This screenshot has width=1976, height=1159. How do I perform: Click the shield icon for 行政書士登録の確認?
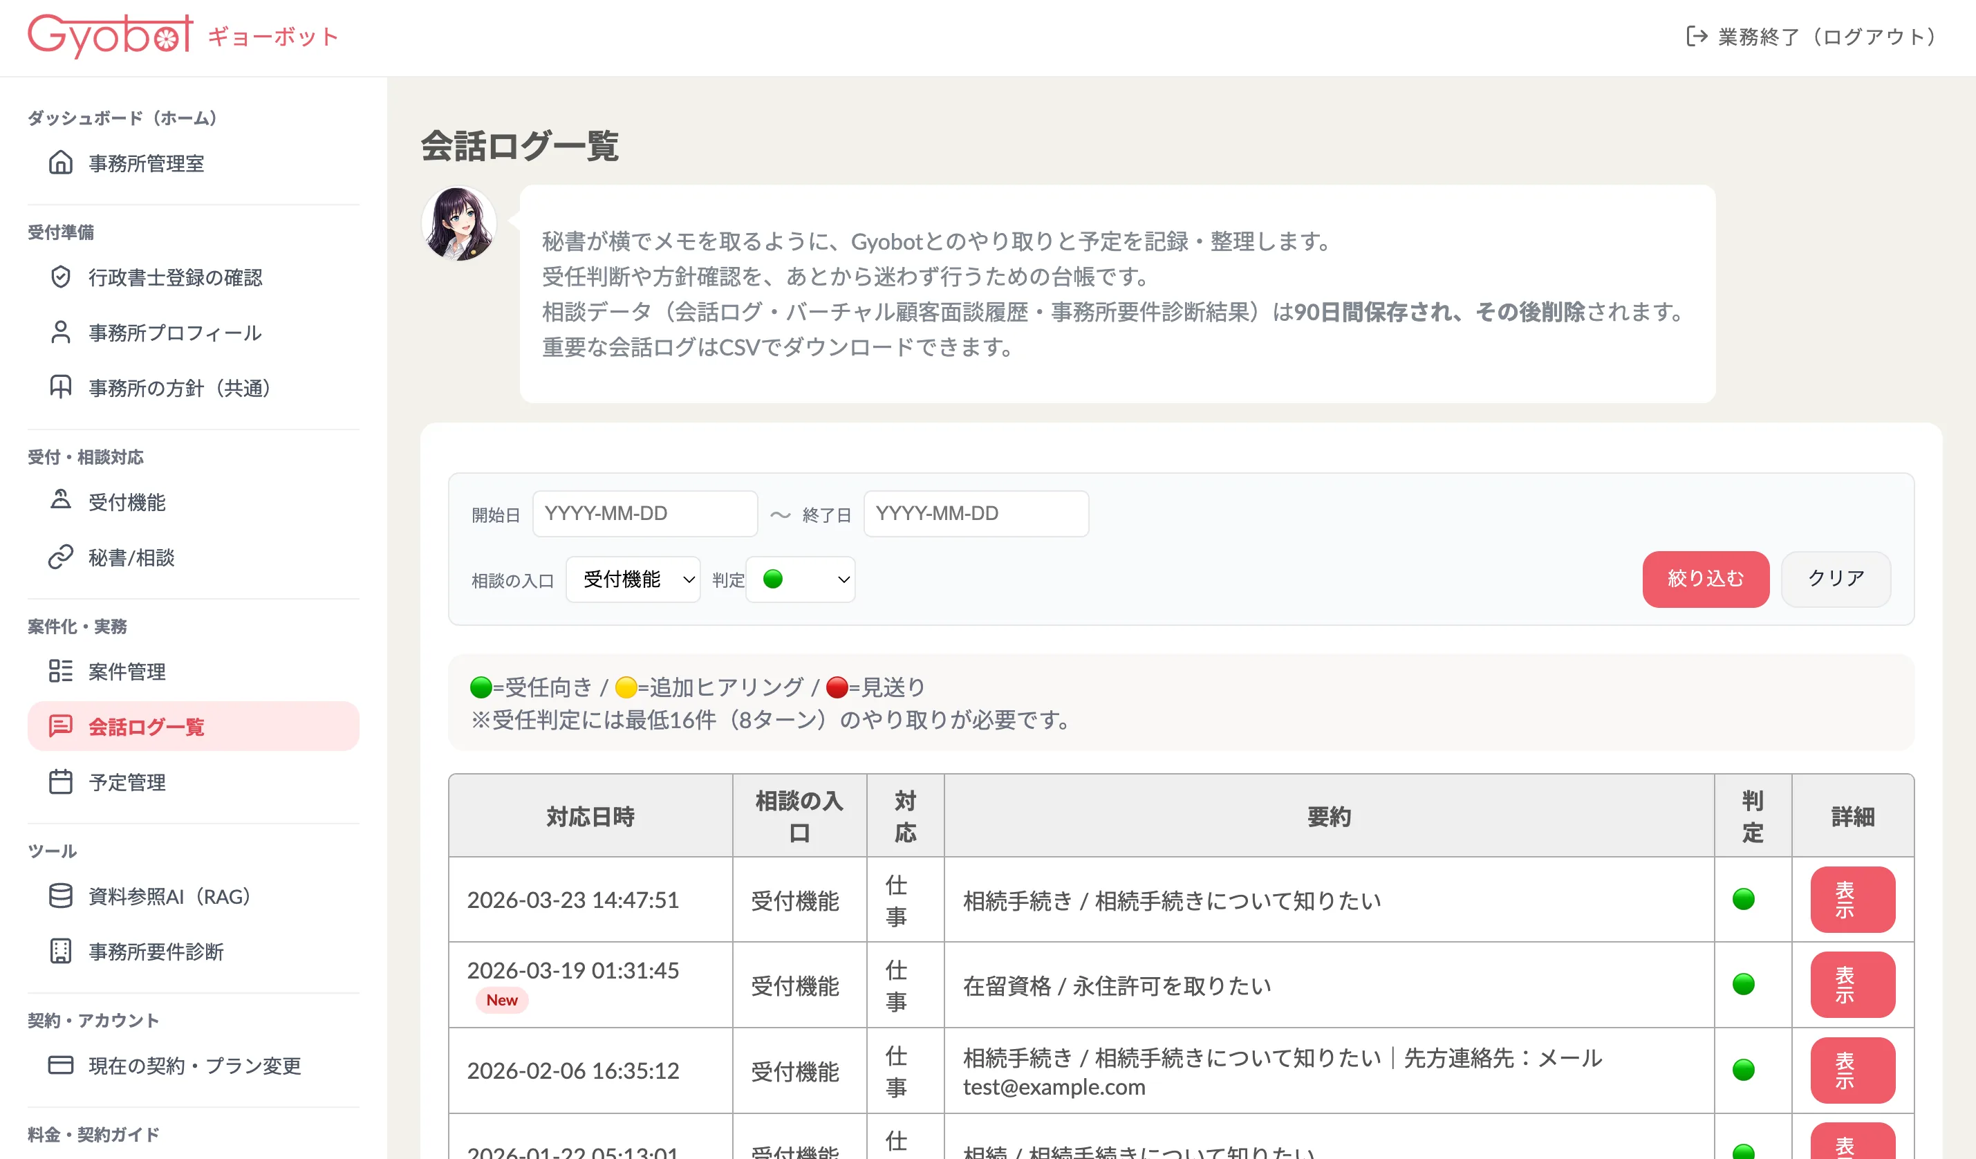(60, 277)
